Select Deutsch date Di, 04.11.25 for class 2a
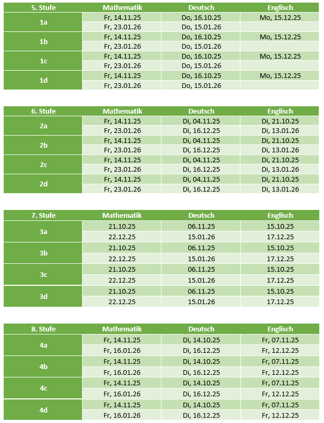324x423 pixels. click(x=201, y=121)
